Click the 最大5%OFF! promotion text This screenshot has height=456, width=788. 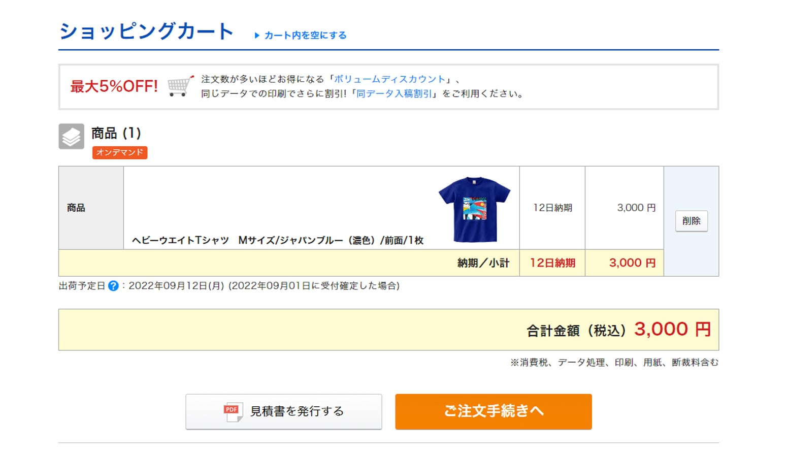coord(114,86)
